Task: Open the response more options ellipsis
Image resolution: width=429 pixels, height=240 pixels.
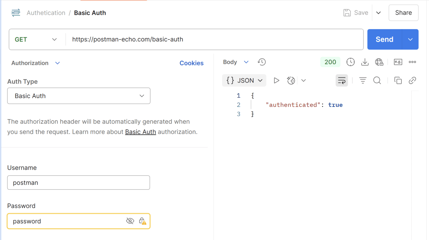Action: point(413,62)
